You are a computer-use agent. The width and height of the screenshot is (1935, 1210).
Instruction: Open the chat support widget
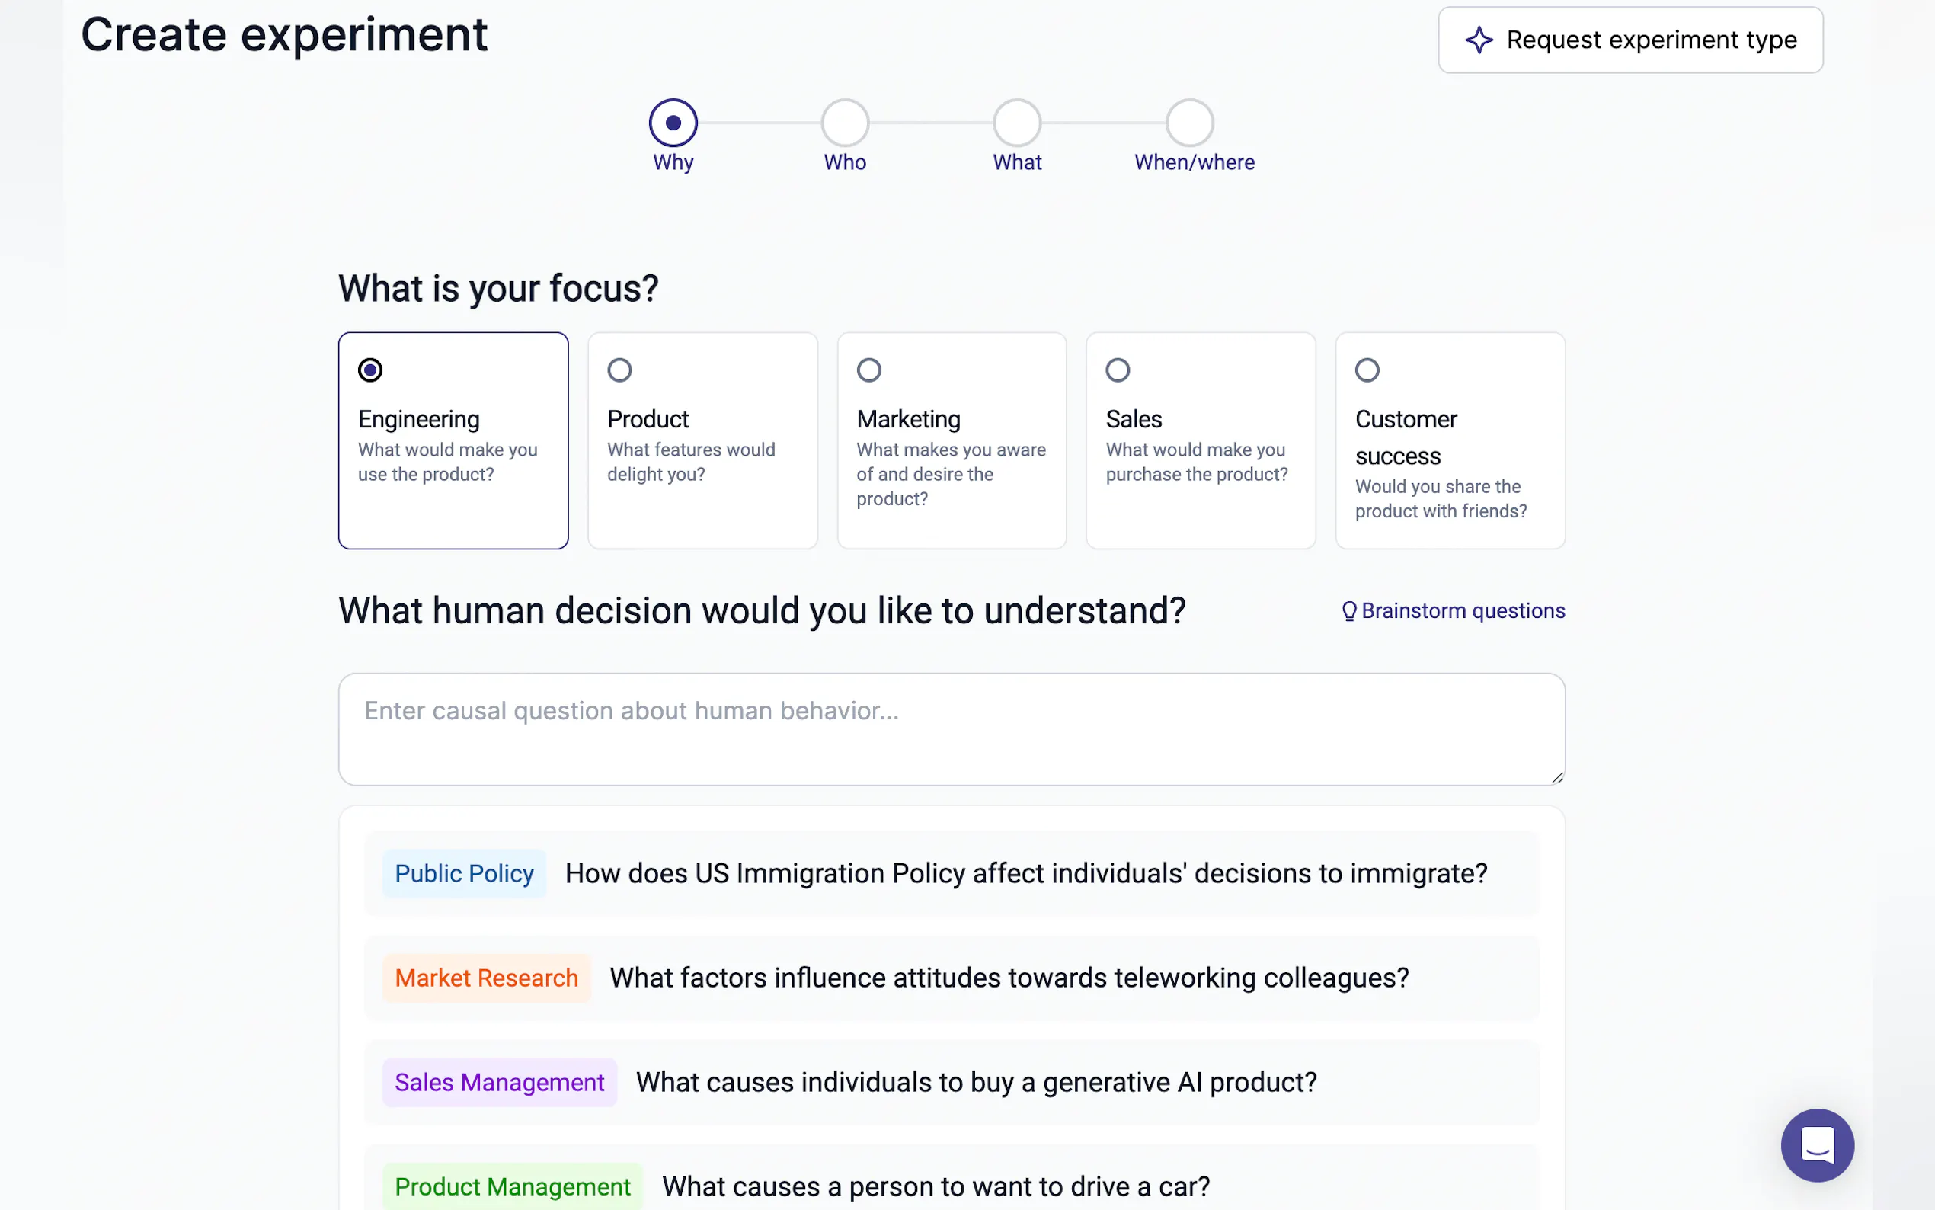tap(1817, 1144)
